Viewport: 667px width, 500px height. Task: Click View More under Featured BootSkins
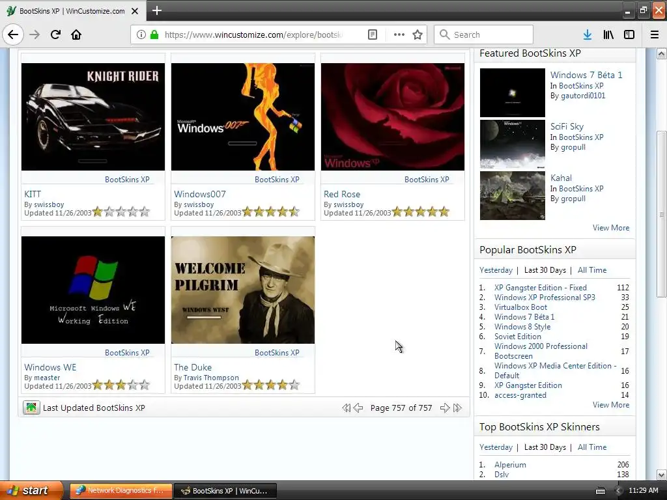point(611,227)
